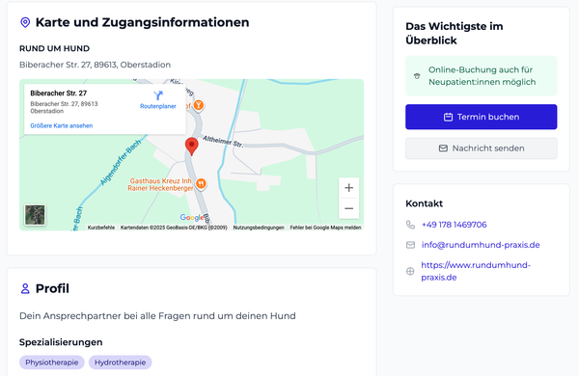The height and width of the screenshot is (376, 579).
Task: Zoom in the map with plus button
Action: point(349,188)
